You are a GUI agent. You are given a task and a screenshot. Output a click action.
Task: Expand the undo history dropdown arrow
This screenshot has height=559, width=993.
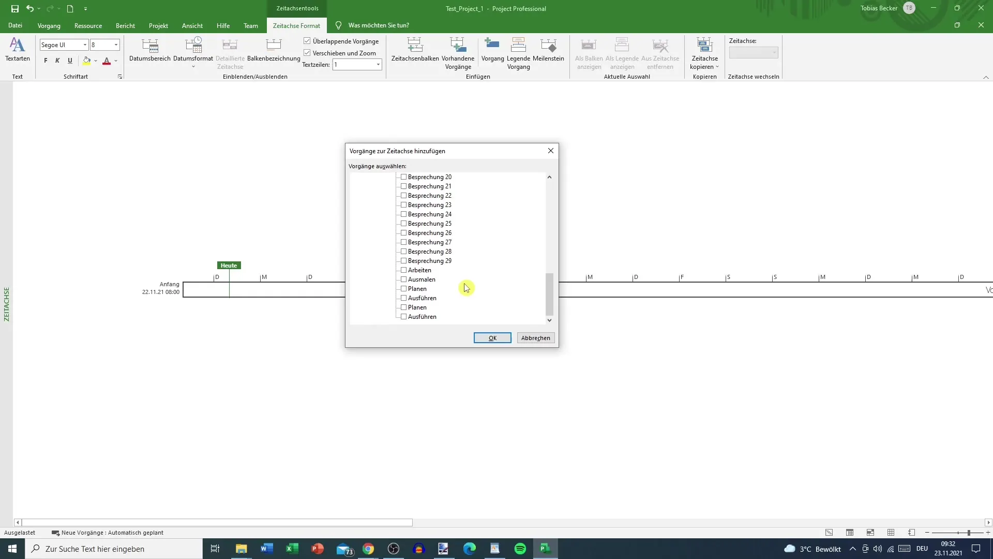pyautogui.click(x=39, y=9)
